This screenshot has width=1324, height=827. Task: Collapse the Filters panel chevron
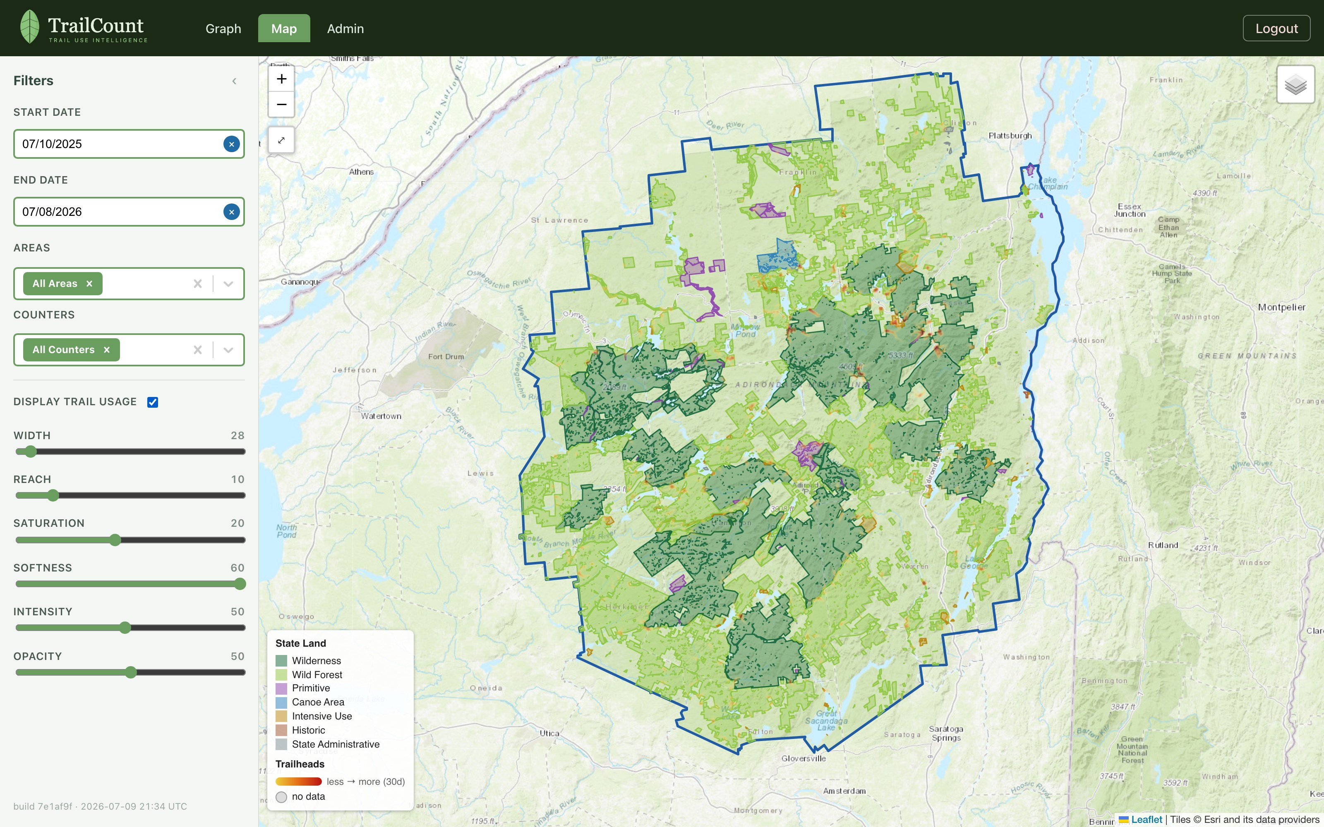(x=234, y=81)
